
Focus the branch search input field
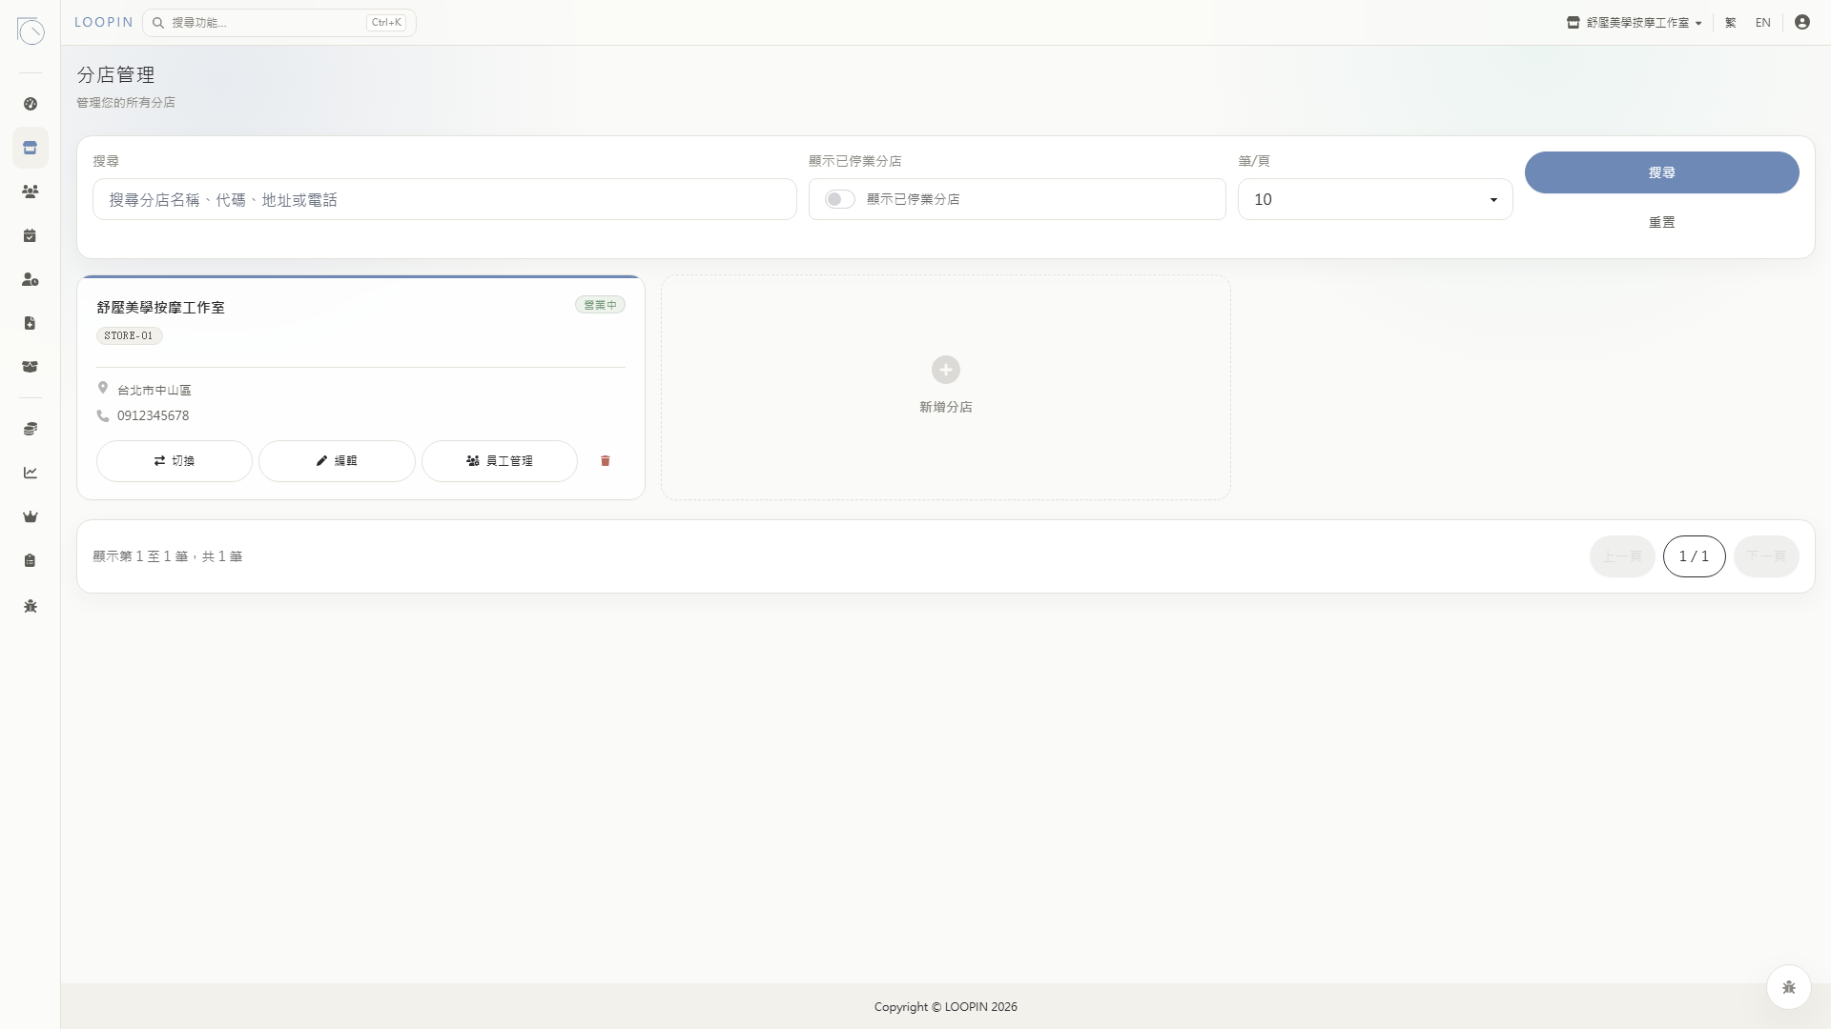tap(444, 199)
